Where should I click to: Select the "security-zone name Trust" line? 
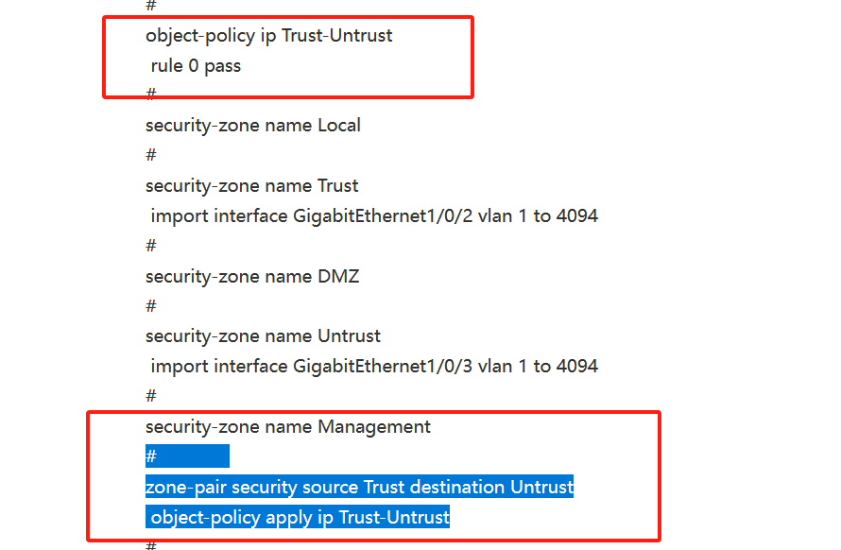point(251,185)
